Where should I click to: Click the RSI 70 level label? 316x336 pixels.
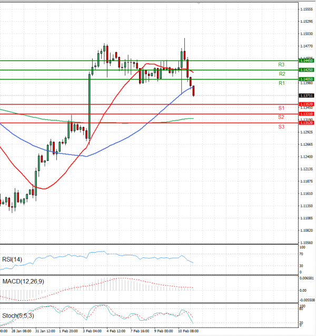tap(301, 254)
